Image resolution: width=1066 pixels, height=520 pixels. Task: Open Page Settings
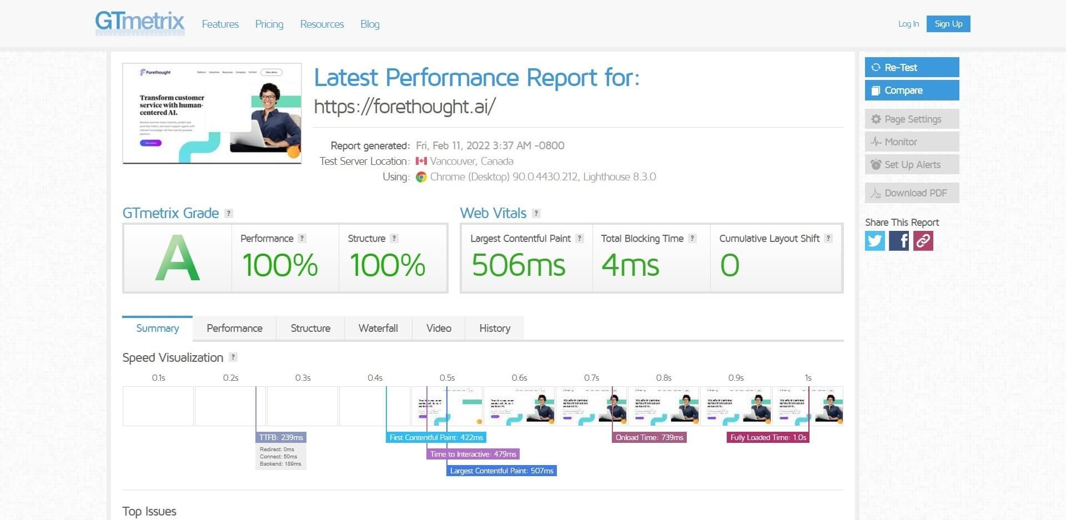(x=912, y=119)
